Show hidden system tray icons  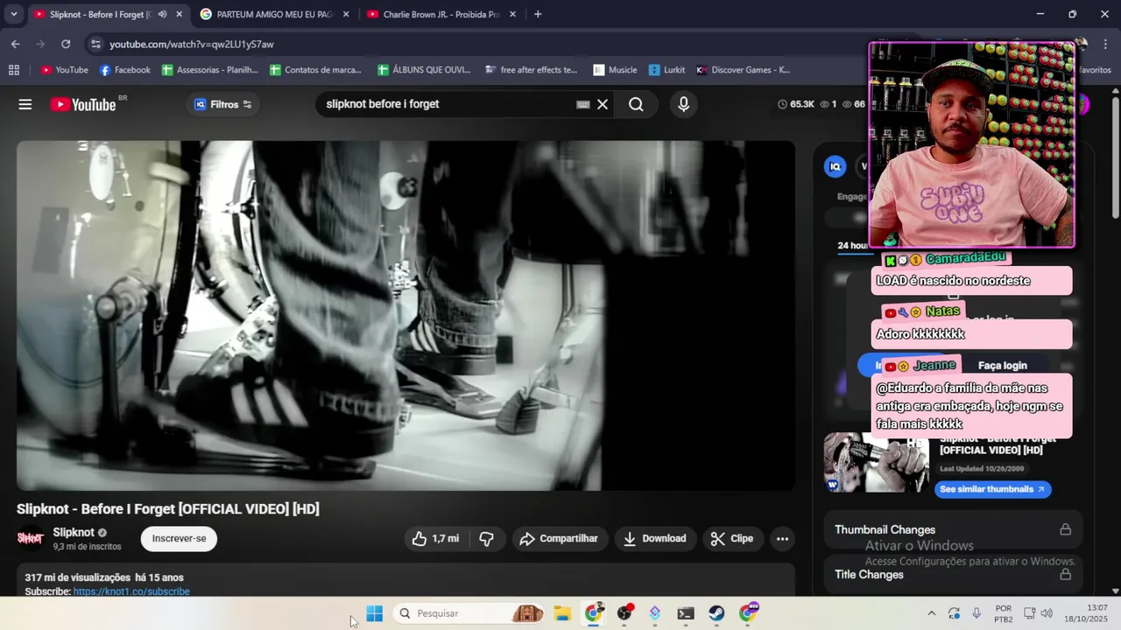pyautogui.click(x=931, y=613)
